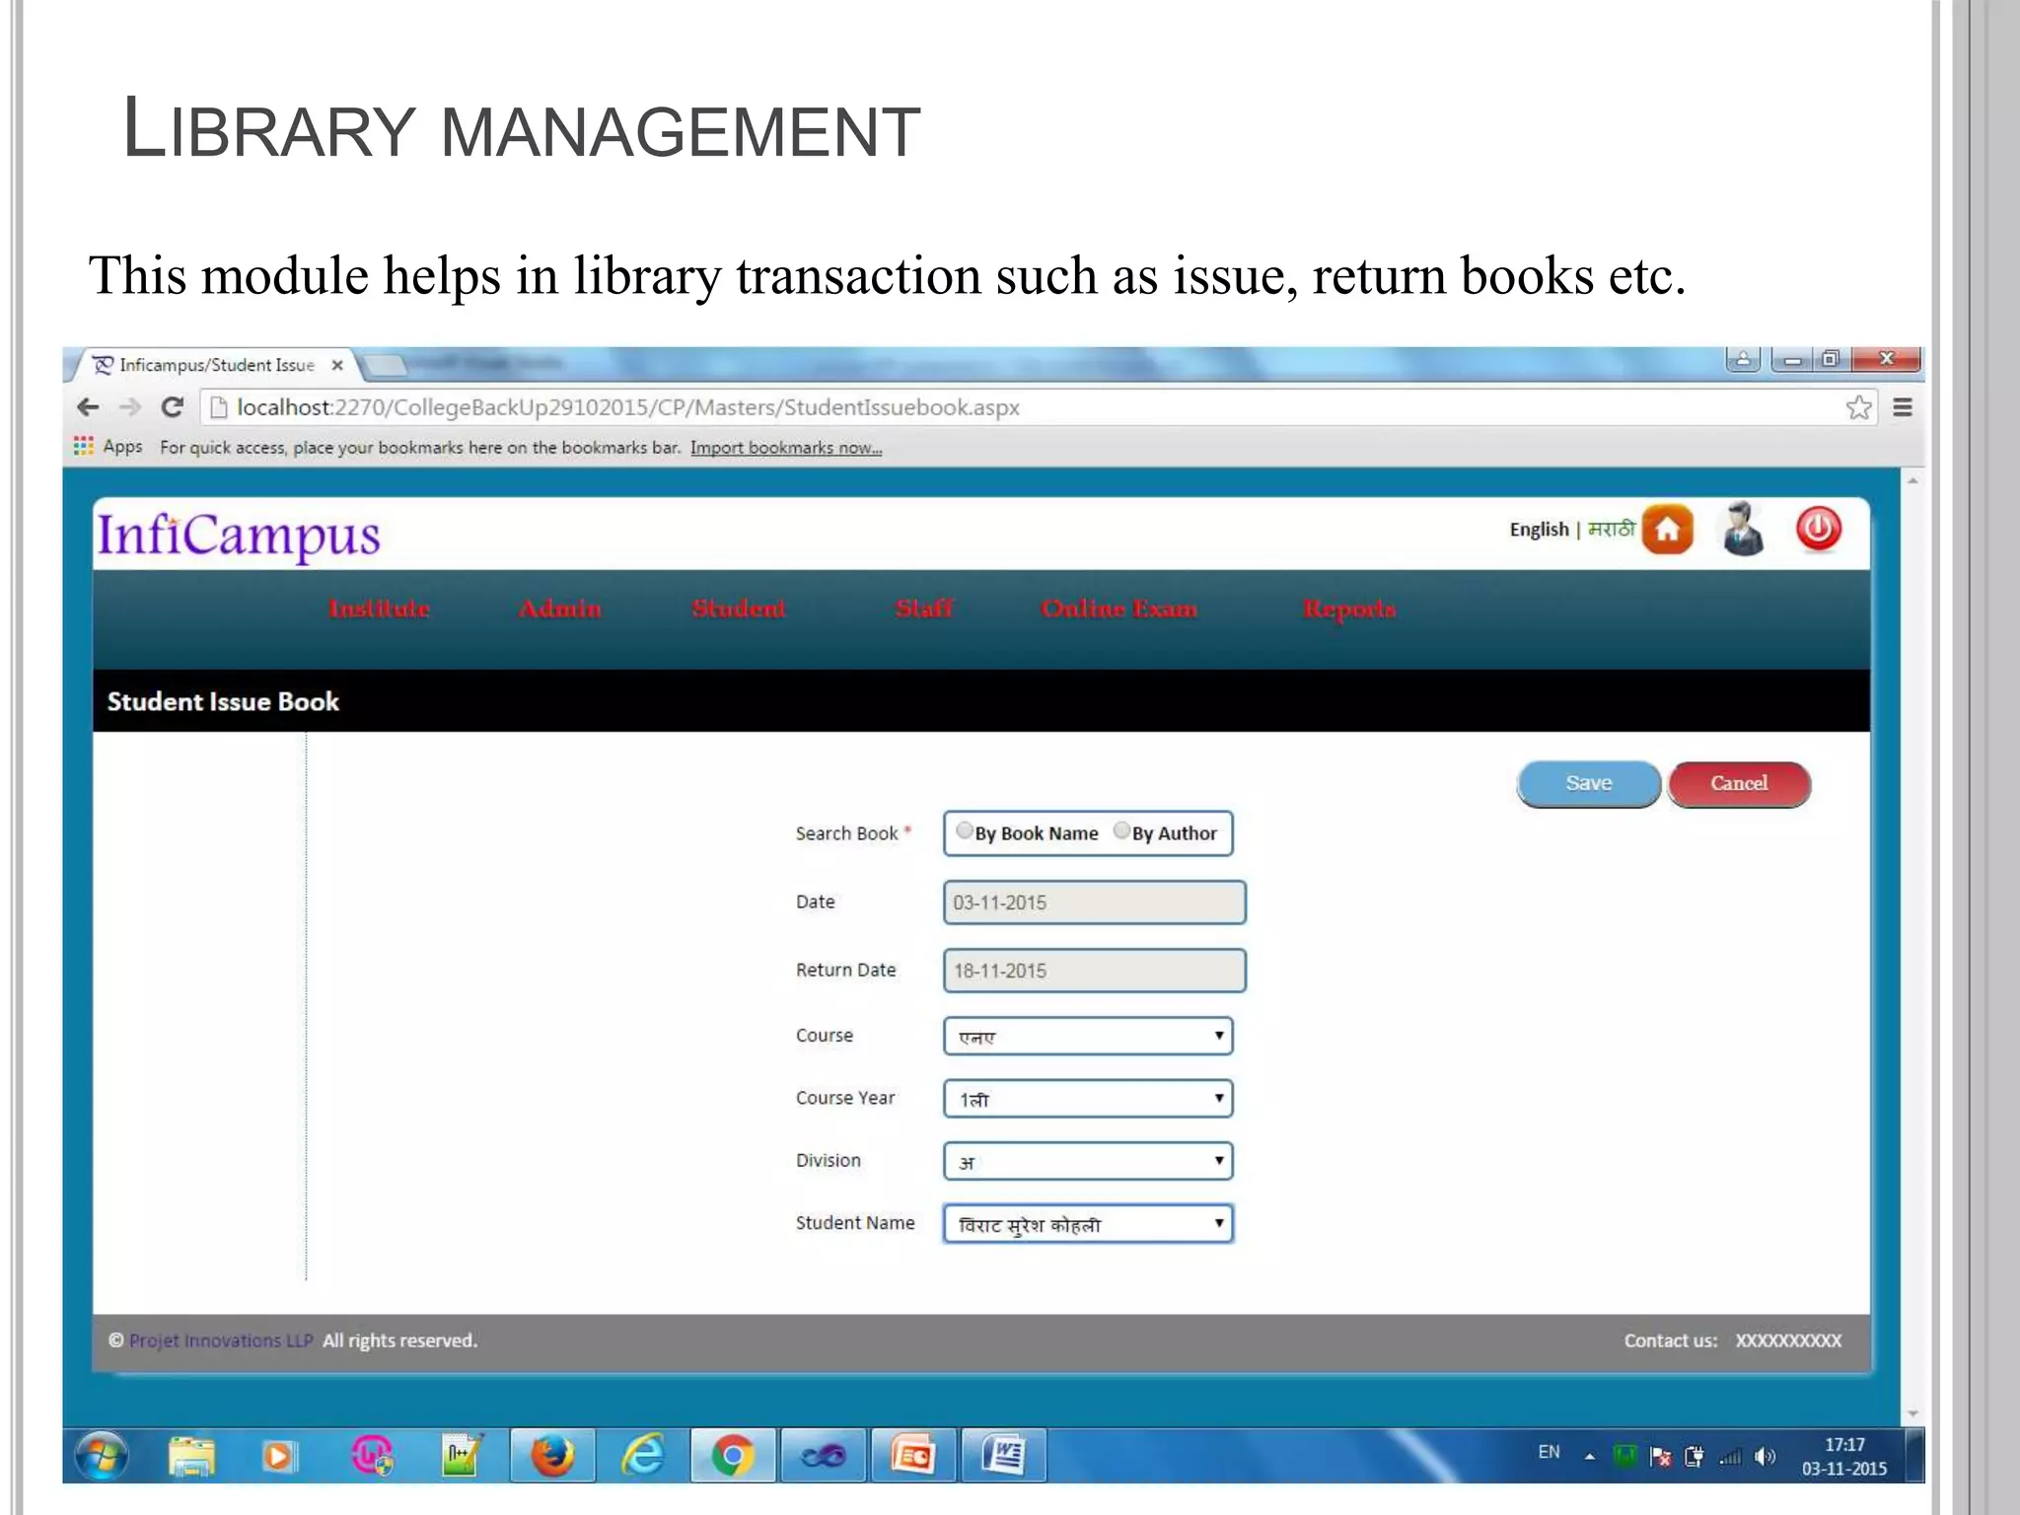
Task: Click the red power logout icon
Action: click(1818, 529)
